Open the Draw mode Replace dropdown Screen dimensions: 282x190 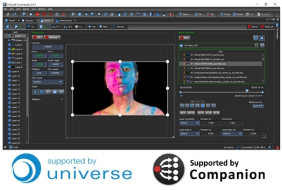click(x=48, y=82)
